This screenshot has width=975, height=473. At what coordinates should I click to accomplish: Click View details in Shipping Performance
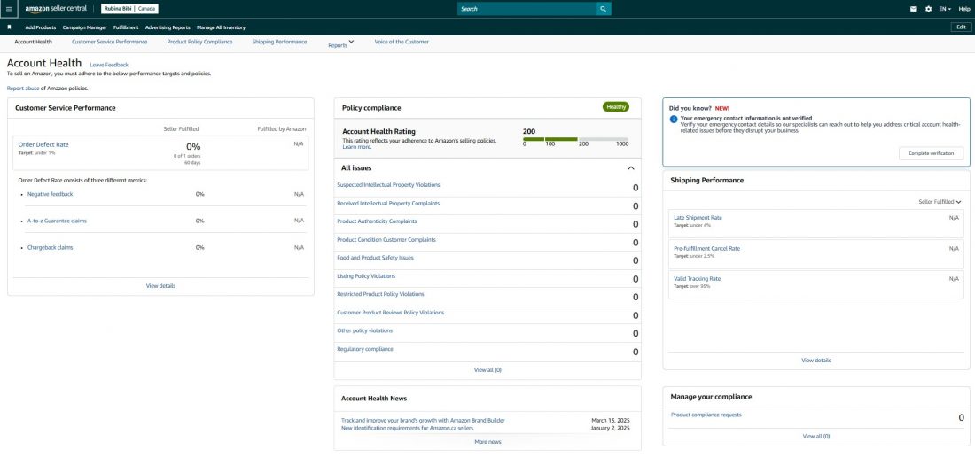coord(815,361)
